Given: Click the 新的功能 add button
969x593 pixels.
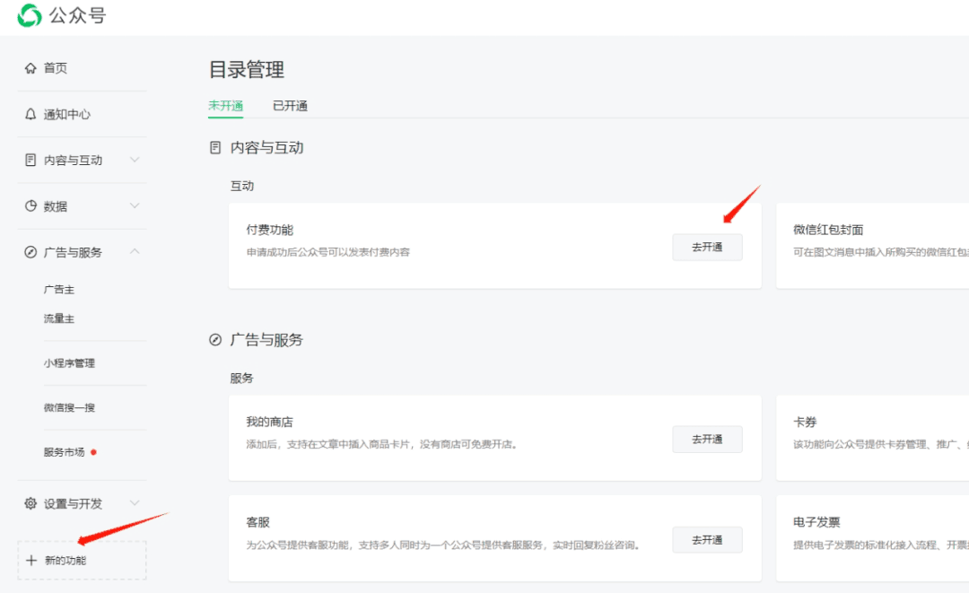Looking at the screenshot, I should coord(83,561).
